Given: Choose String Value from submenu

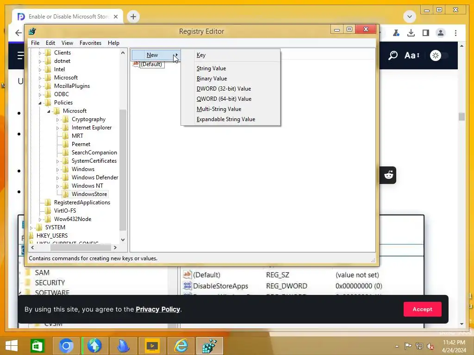Looking at the screenshot, I should (231, 68).
